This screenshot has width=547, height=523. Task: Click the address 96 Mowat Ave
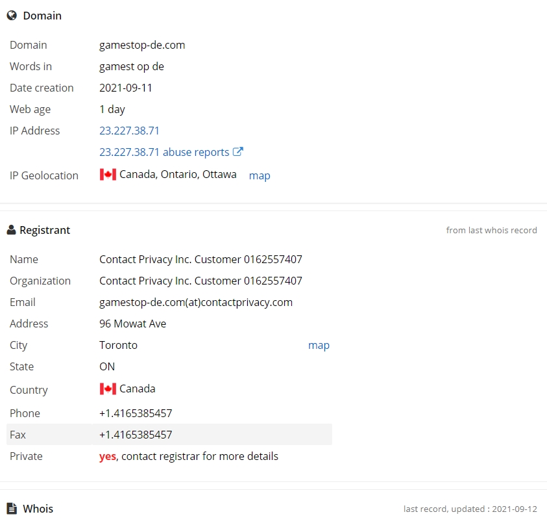(132, 324)
